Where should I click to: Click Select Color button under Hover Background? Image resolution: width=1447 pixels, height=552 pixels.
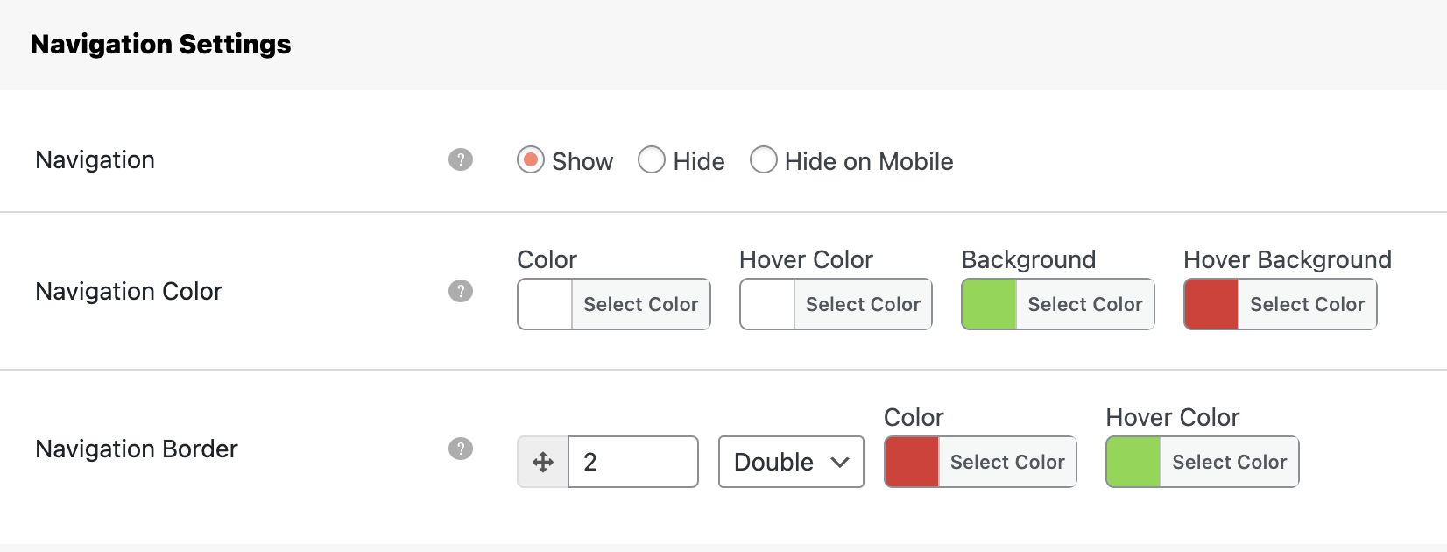point(1307,304)
